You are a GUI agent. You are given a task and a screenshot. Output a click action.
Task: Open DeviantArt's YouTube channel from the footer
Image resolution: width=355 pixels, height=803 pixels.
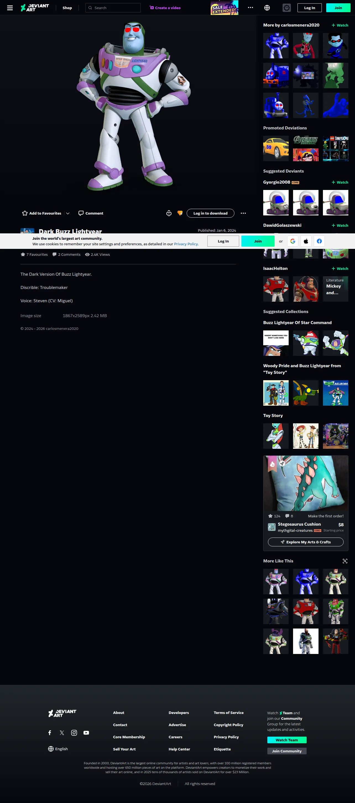(86, 732)
